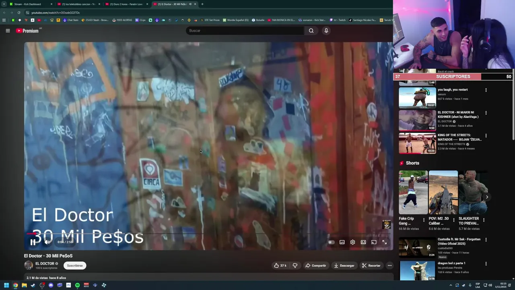515x290 pixels.
Task: Open the dragon bol z parte 1 video
Action: [417, 270]
